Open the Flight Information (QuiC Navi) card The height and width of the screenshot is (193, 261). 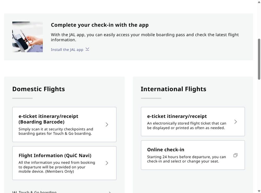(x=64, y=163)
